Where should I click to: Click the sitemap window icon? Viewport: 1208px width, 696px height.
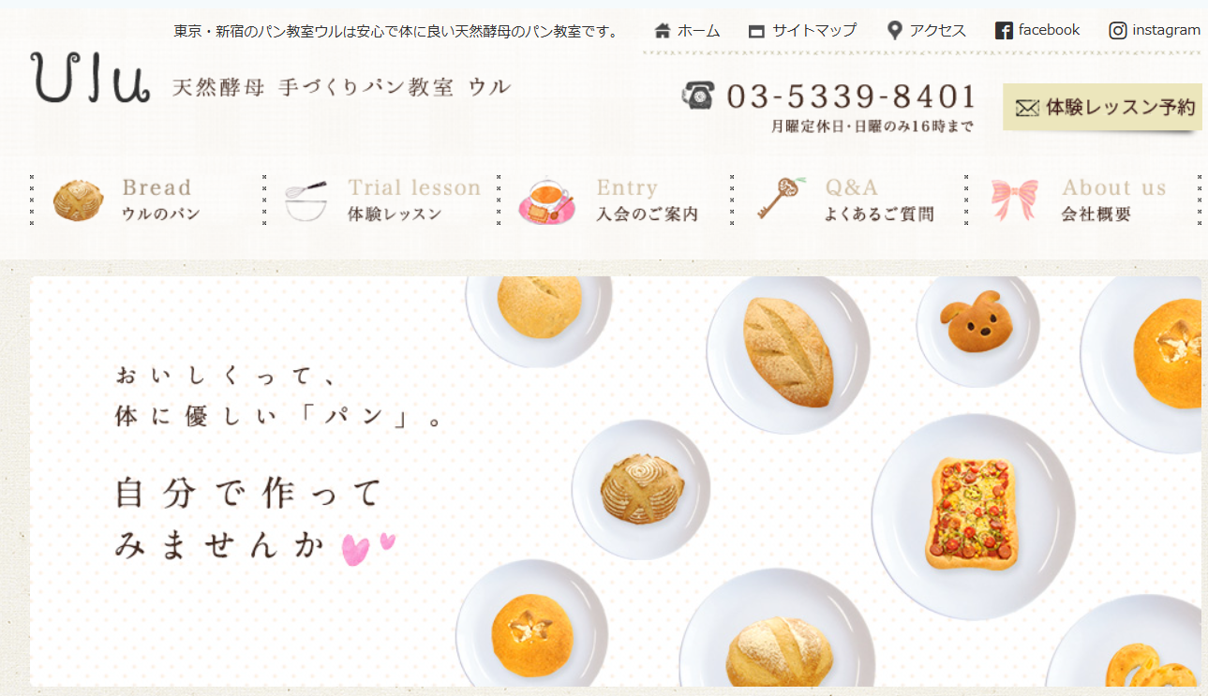click(756, 31)
